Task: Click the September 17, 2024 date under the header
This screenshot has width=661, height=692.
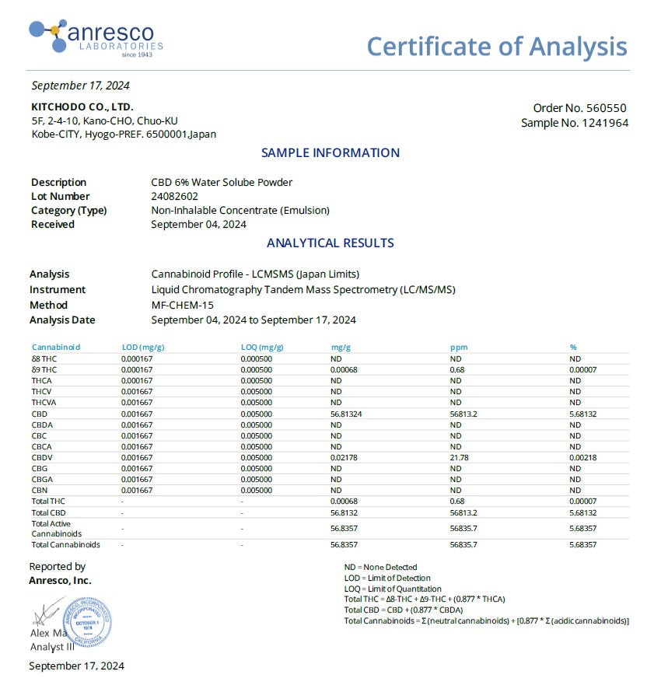Action: [80, 86]
